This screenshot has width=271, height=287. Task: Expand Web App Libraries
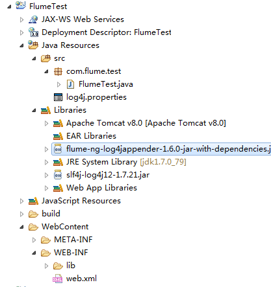click(46, 188)
